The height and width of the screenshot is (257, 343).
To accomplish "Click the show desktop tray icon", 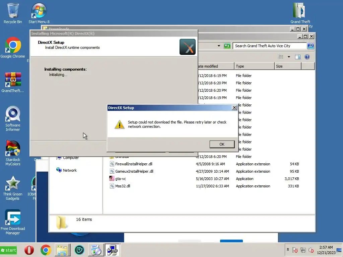I will click(x=339, y=250).
